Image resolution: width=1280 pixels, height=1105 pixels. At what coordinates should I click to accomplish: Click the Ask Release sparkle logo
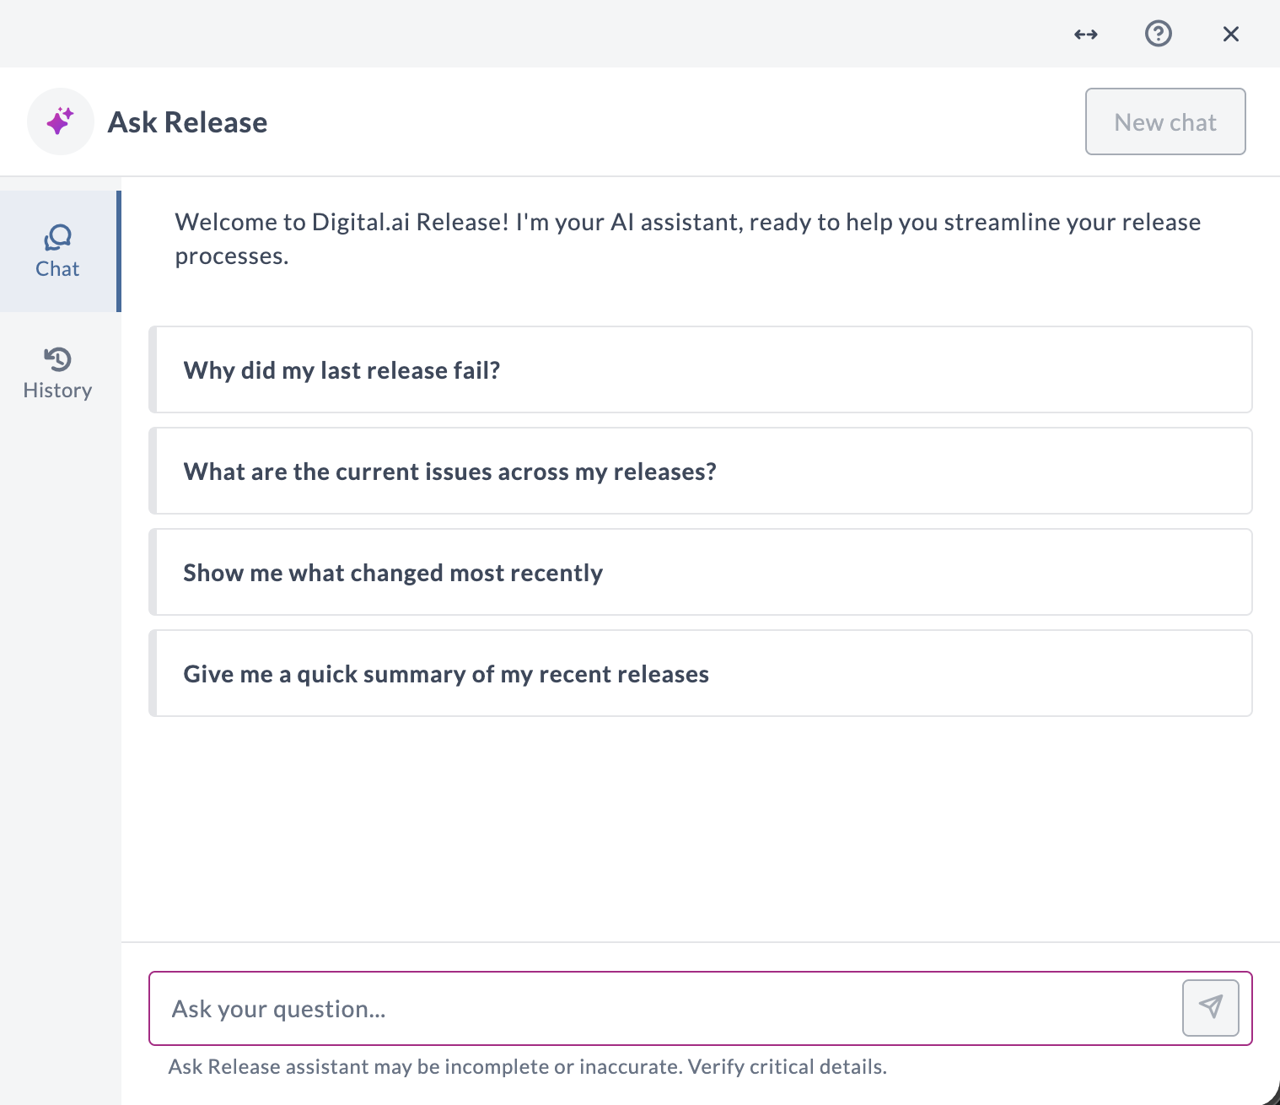click(x=60, y=121)
